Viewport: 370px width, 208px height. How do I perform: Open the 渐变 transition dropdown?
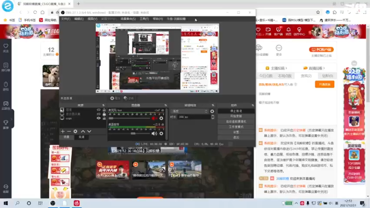[x=190, y=111]
